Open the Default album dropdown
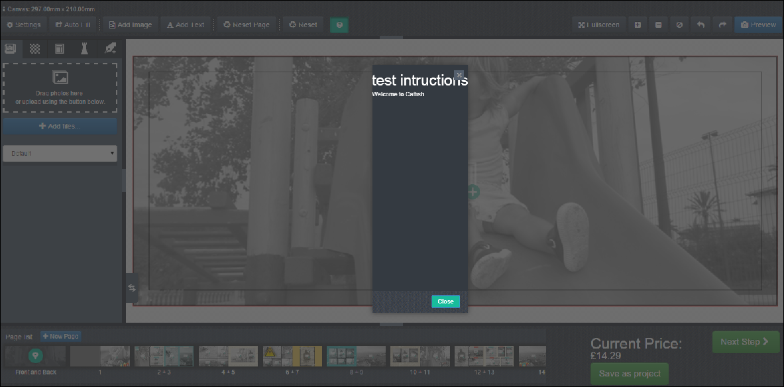Screen dimensions: 784x387 60,154
